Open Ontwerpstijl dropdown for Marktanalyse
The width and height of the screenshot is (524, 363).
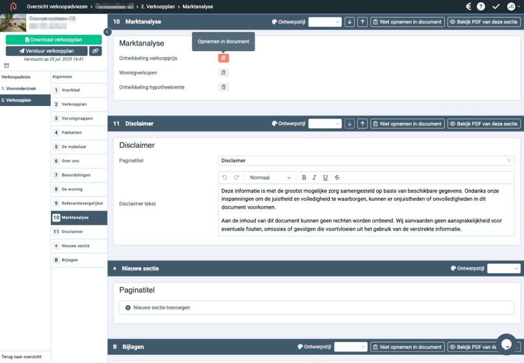325,21
